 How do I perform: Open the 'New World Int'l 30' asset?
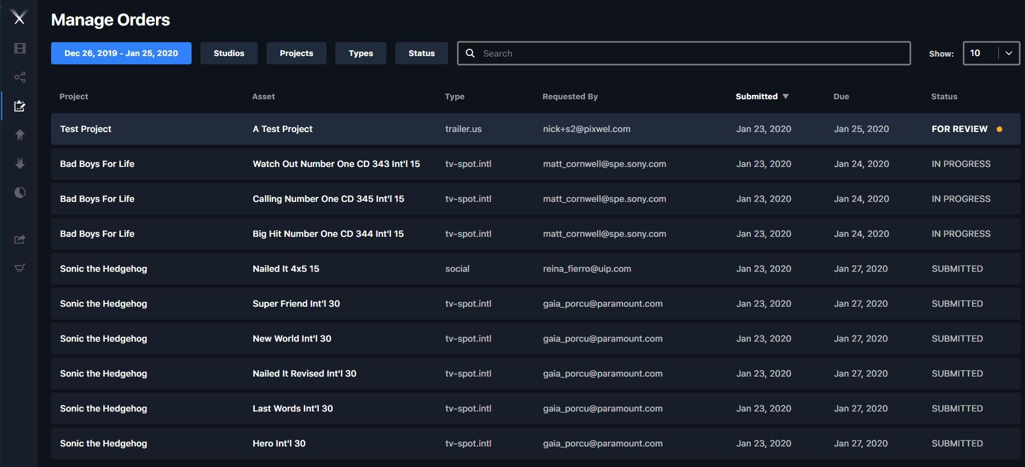(292, 339)
